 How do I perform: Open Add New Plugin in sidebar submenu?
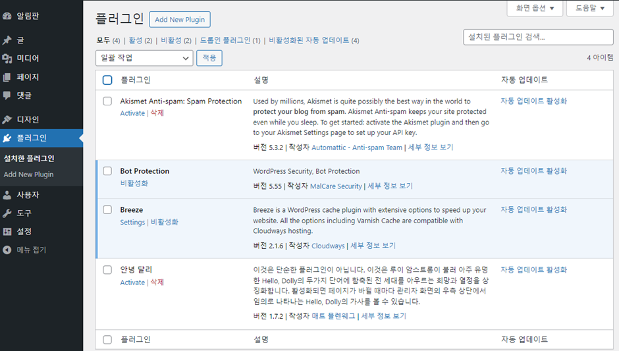(28, 175)
